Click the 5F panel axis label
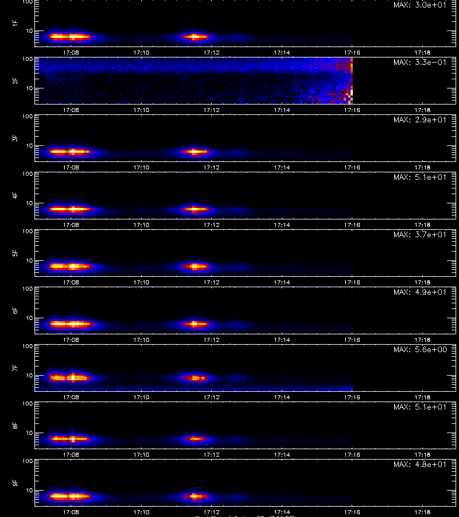 tap(15, 253)
